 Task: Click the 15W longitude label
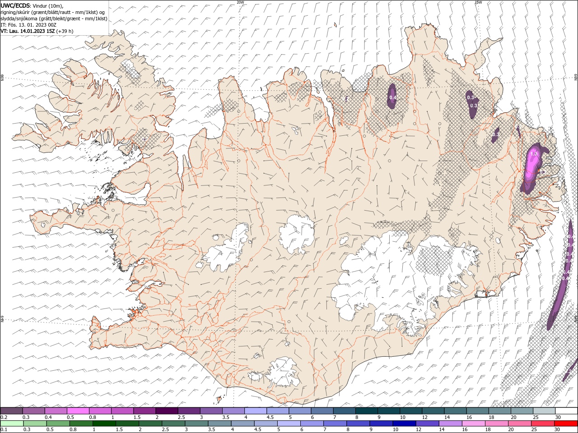tap(478, 2)
